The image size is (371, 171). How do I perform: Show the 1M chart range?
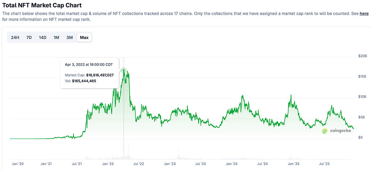[56, 37]
